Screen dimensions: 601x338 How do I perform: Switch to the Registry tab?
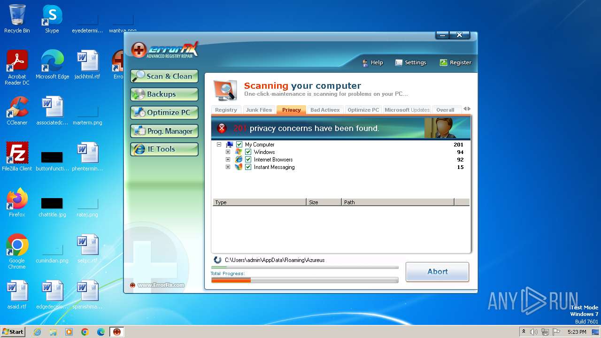pyautogui.click(x=226, y=110)
